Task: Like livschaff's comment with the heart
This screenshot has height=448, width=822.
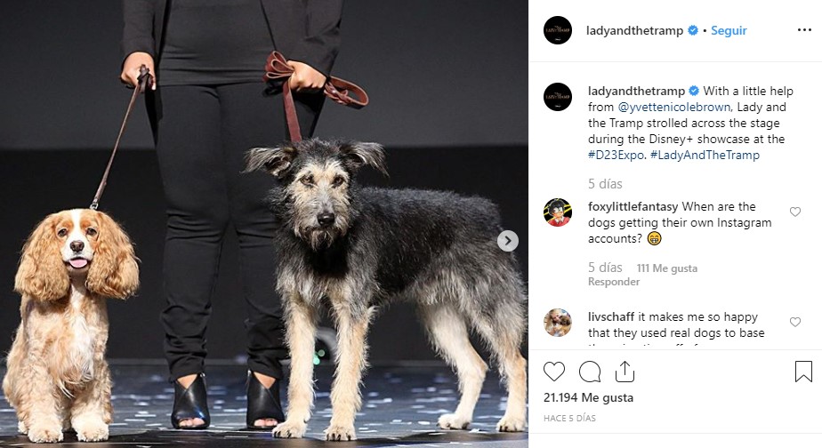Action: [795, 322]
